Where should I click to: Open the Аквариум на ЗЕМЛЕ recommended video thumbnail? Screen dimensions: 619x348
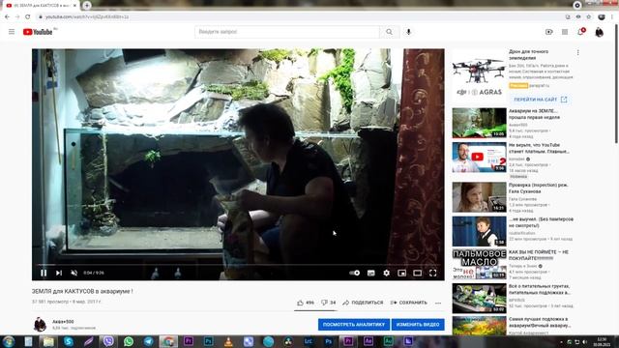[x=480, y=123]
